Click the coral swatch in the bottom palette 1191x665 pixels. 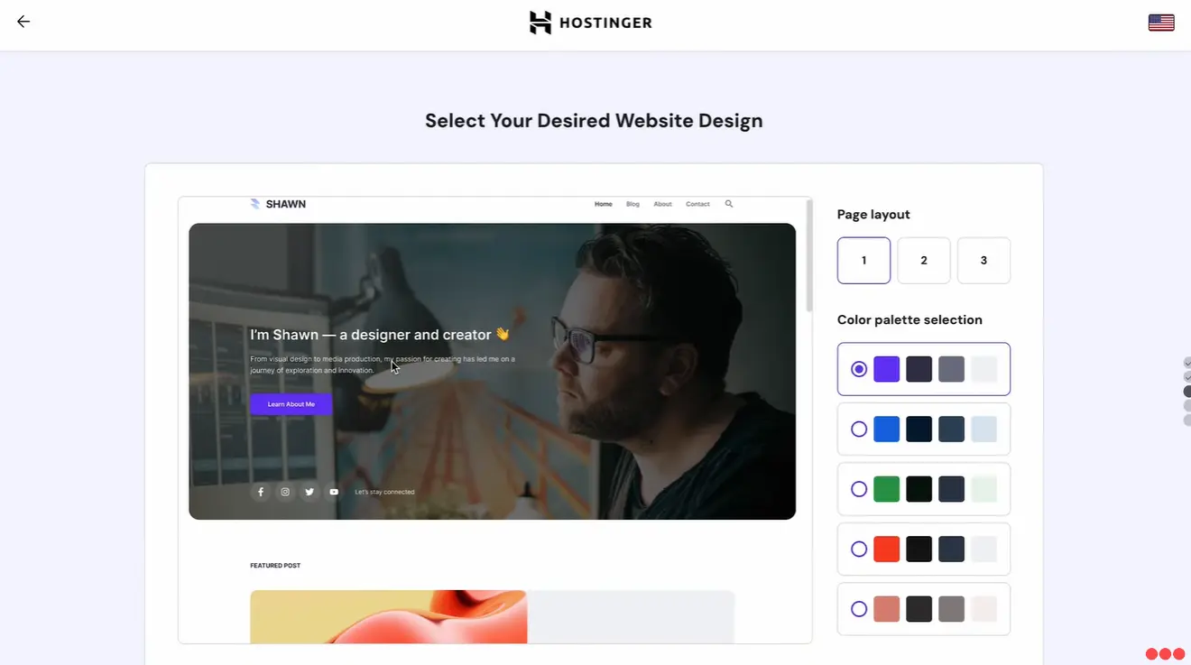pyautogui.click(x=886, y=608)
